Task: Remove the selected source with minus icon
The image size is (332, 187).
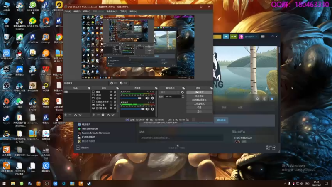Action: [98, 115]
